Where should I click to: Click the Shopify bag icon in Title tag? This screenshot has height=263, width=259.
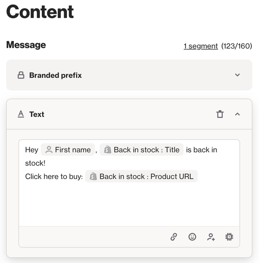pyautogui.click(x=108, y=150)
